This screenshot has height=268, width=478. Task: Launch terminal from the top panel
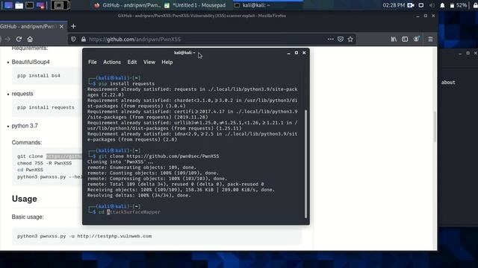click(x=30, y=5)
